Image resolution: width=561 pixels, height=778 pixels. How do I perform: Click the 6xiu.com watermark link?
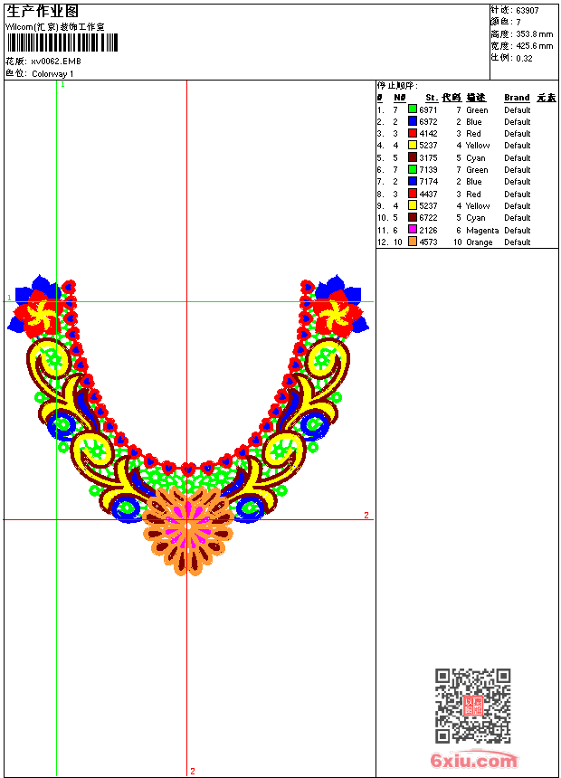[474, 761]
